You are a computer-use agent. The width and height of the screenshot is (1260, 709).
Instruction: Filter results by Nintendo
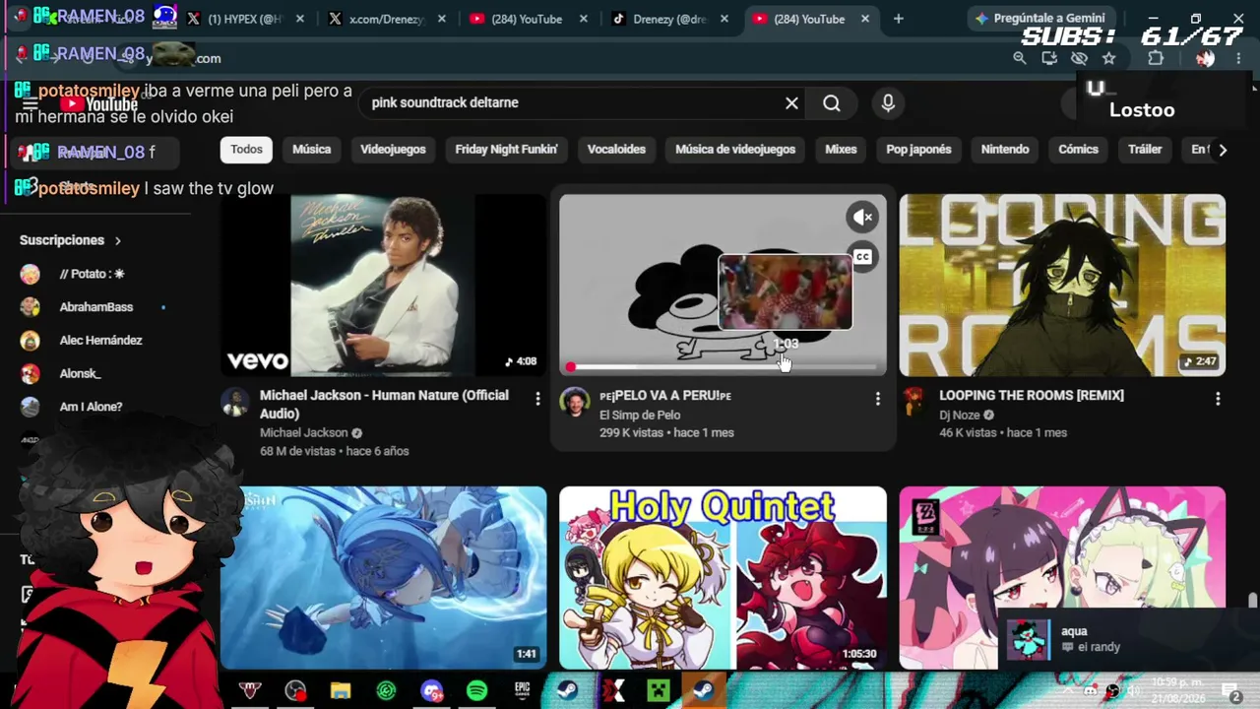tap(1005, 150)
